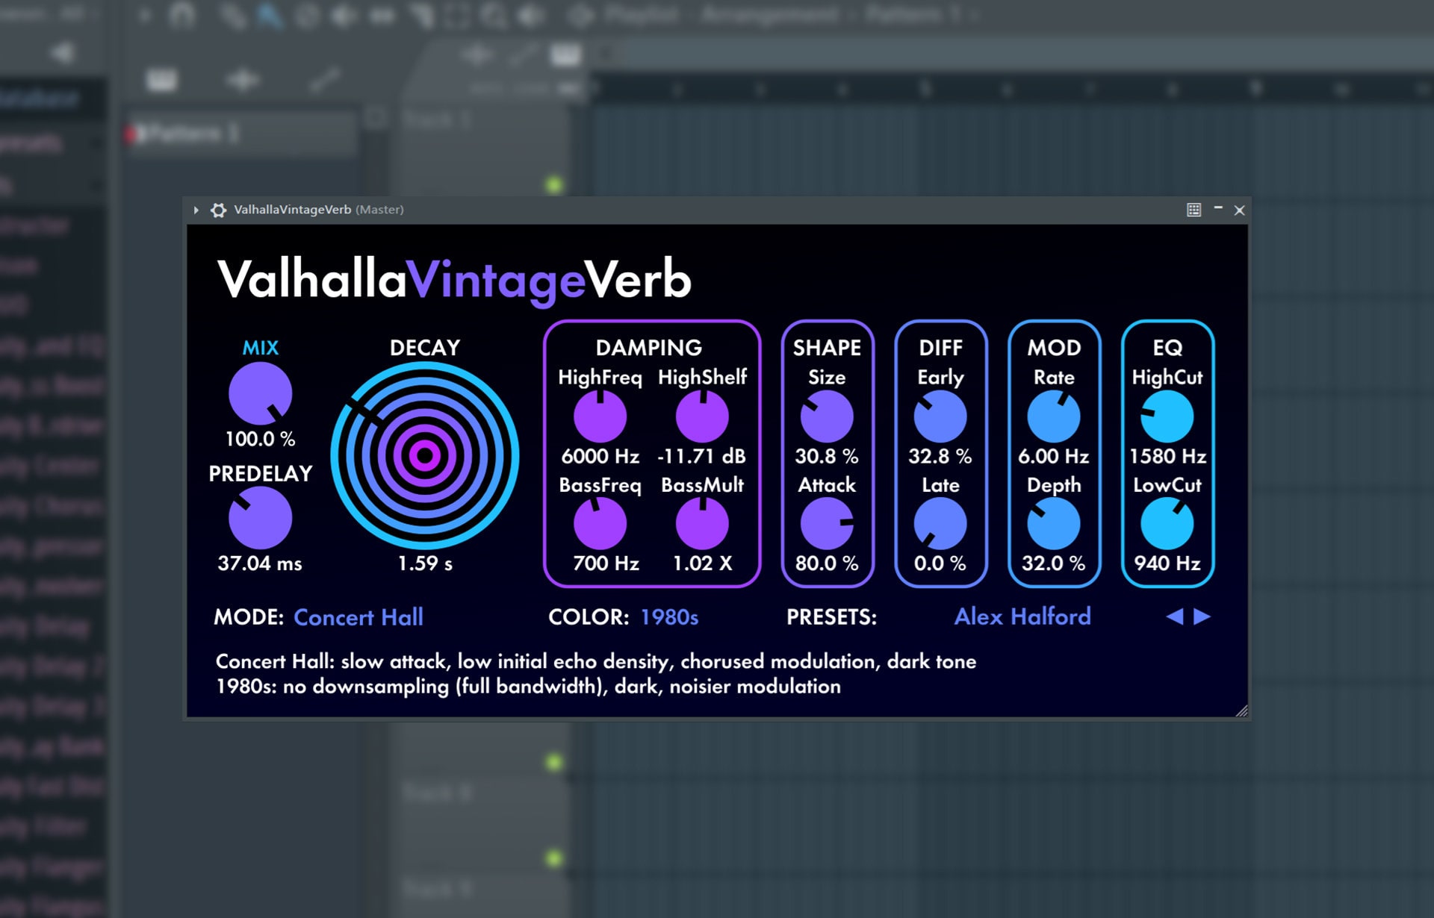1434x918 pixels.
Task: Click the -11.71 dB HighShelf value
Action: [702, 456]
